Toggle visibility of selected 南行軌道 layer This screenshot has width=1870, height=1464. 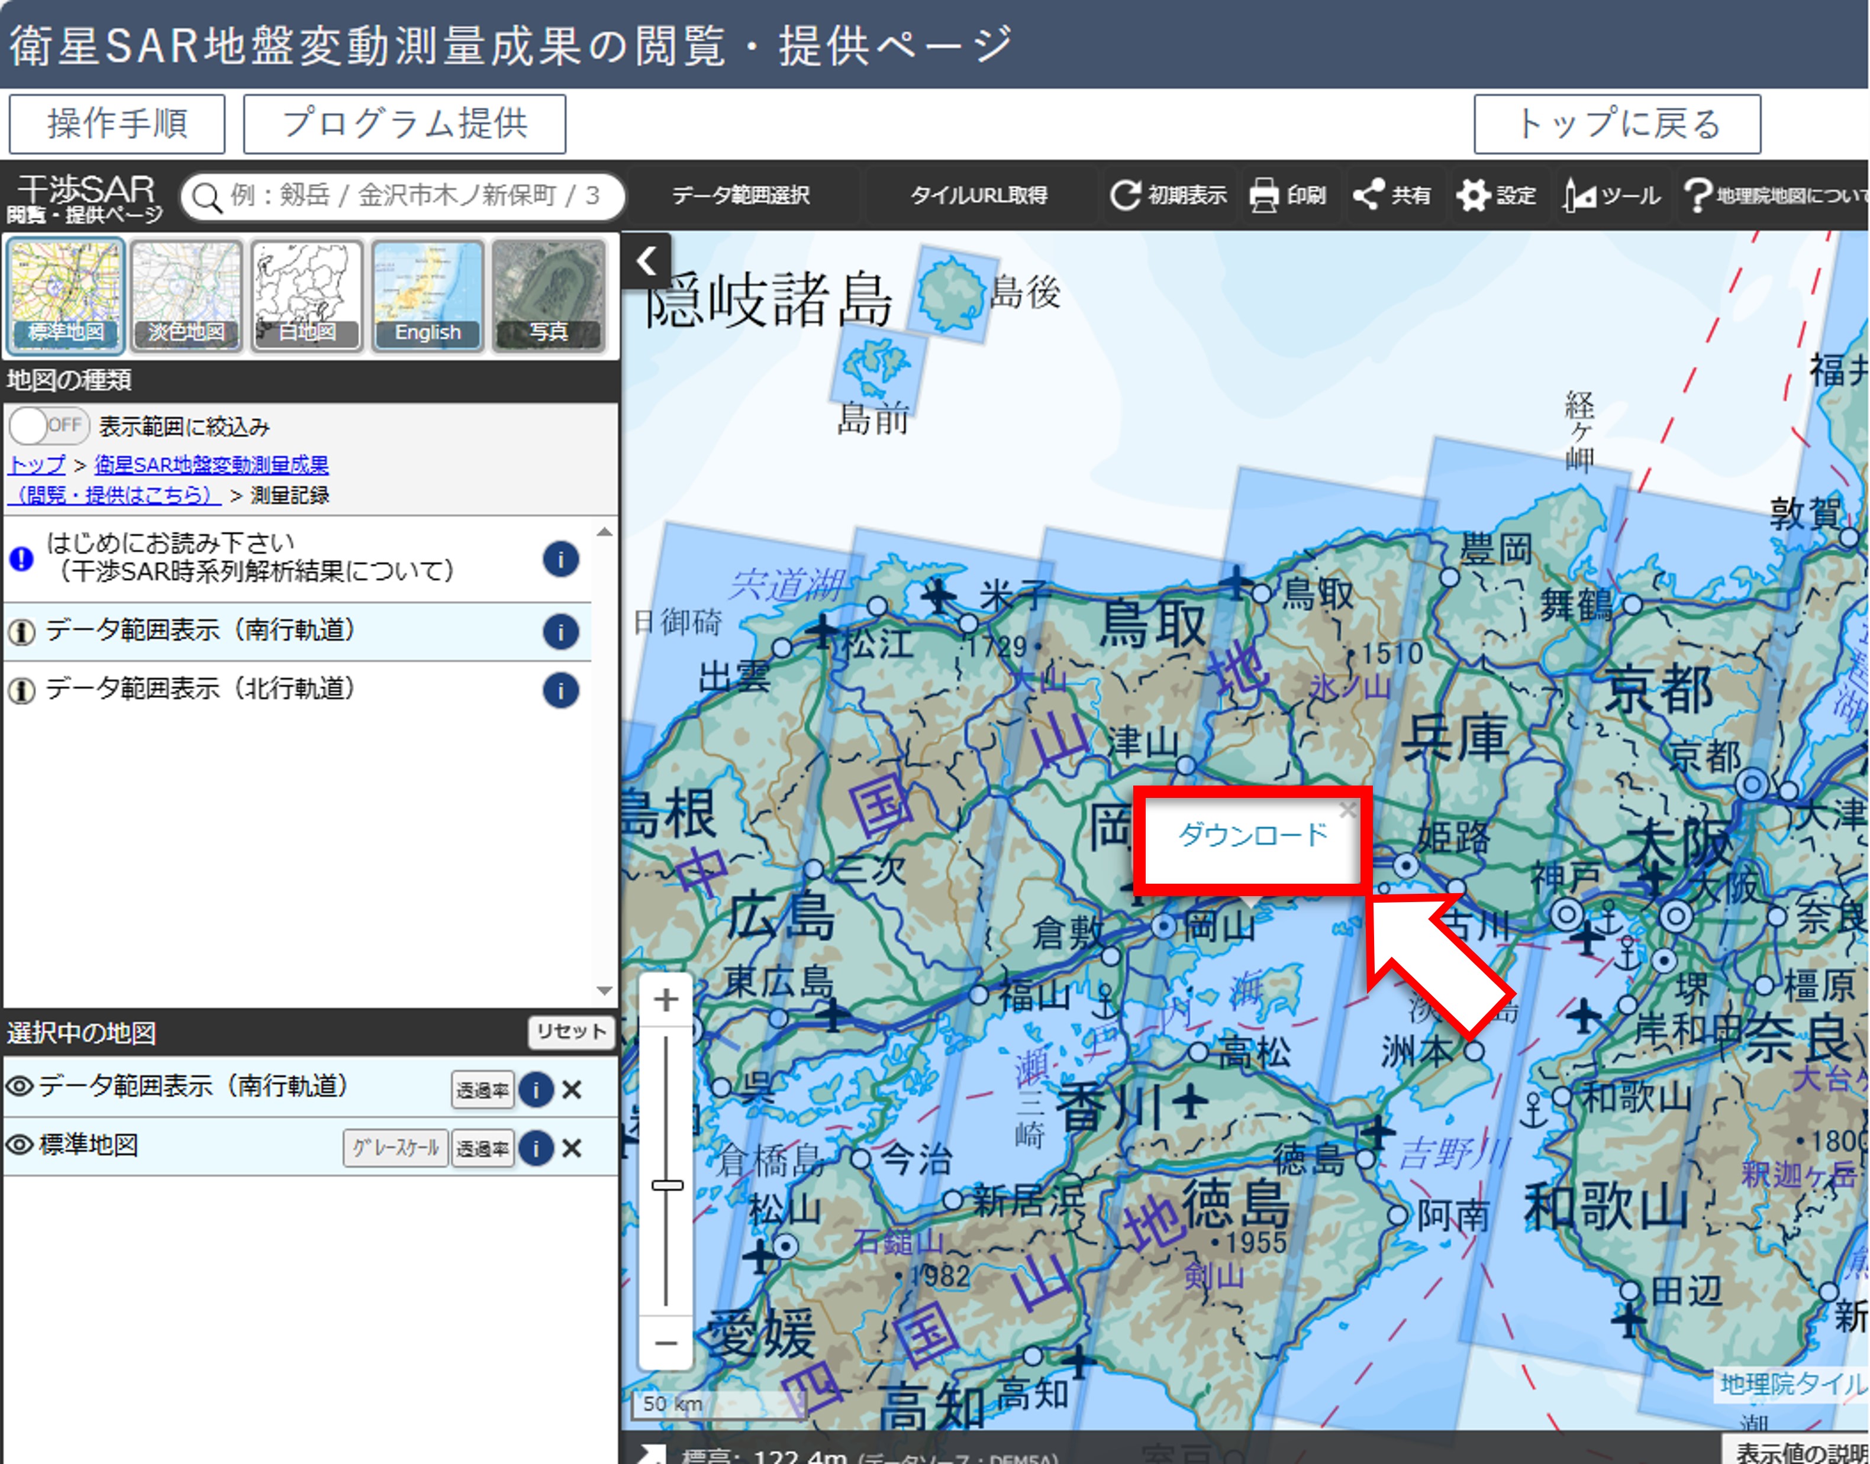click(20, 1088)
